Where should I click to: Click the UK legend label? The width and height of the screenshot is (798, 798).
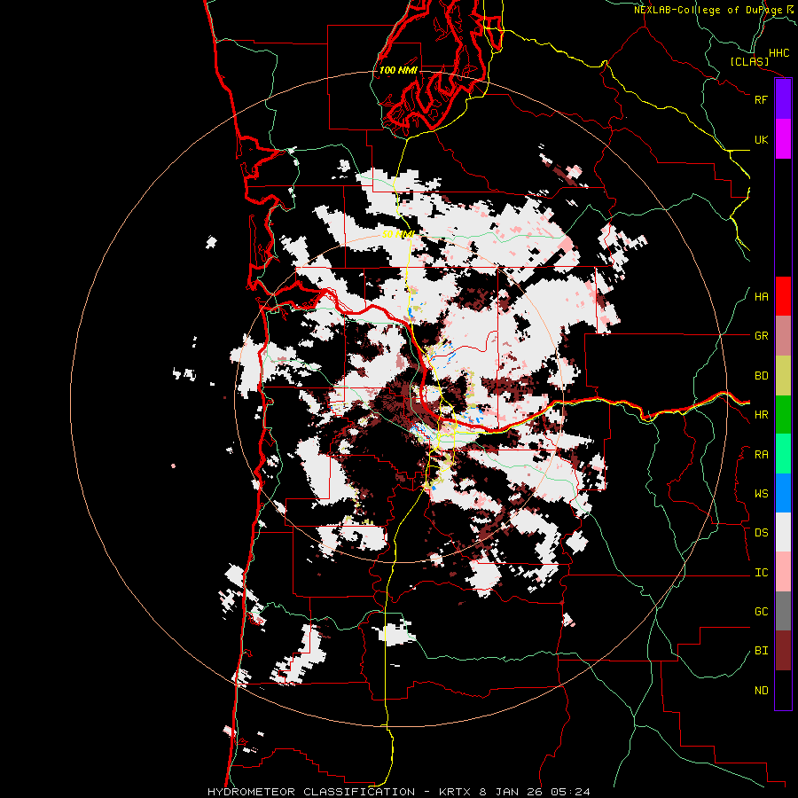click(x=761, y=139)
